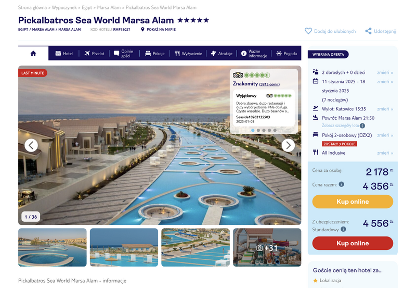This screenshot has width=416, height=288.
Task: Show next gallery photo arrow
Action: click(x=288, y=145)
